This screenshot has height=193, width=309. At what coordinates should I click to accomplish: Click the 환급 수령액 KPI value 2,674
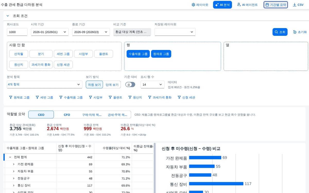(x=53, y=129)
